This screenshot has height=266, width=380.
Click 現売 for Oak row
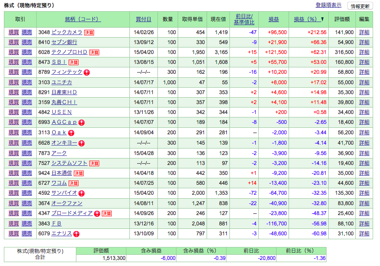(x=27, y=133)
